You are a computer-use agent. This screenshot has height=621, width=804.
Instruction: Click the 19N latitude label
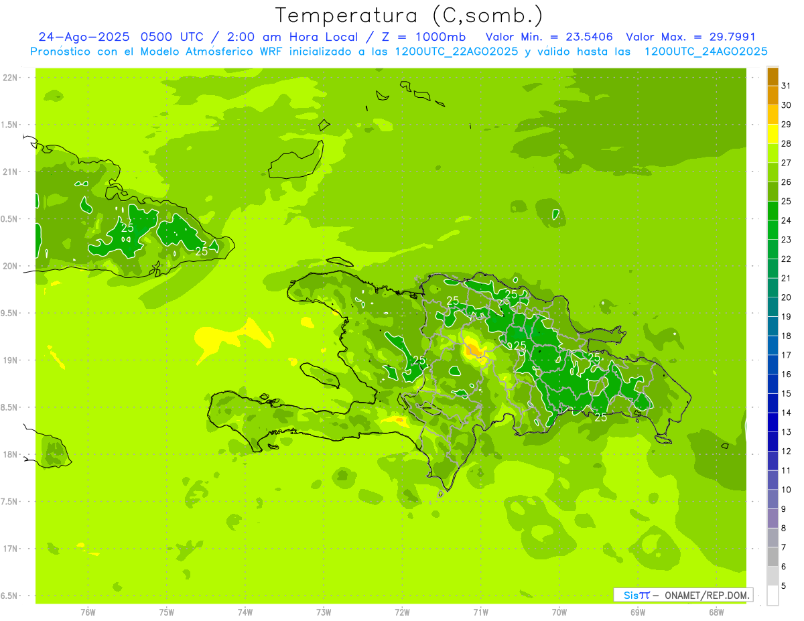point(11,360)
